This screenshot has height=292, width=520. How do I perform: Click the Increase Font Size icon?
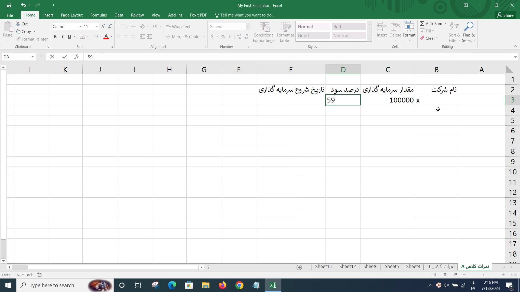[x=103, y=26]
